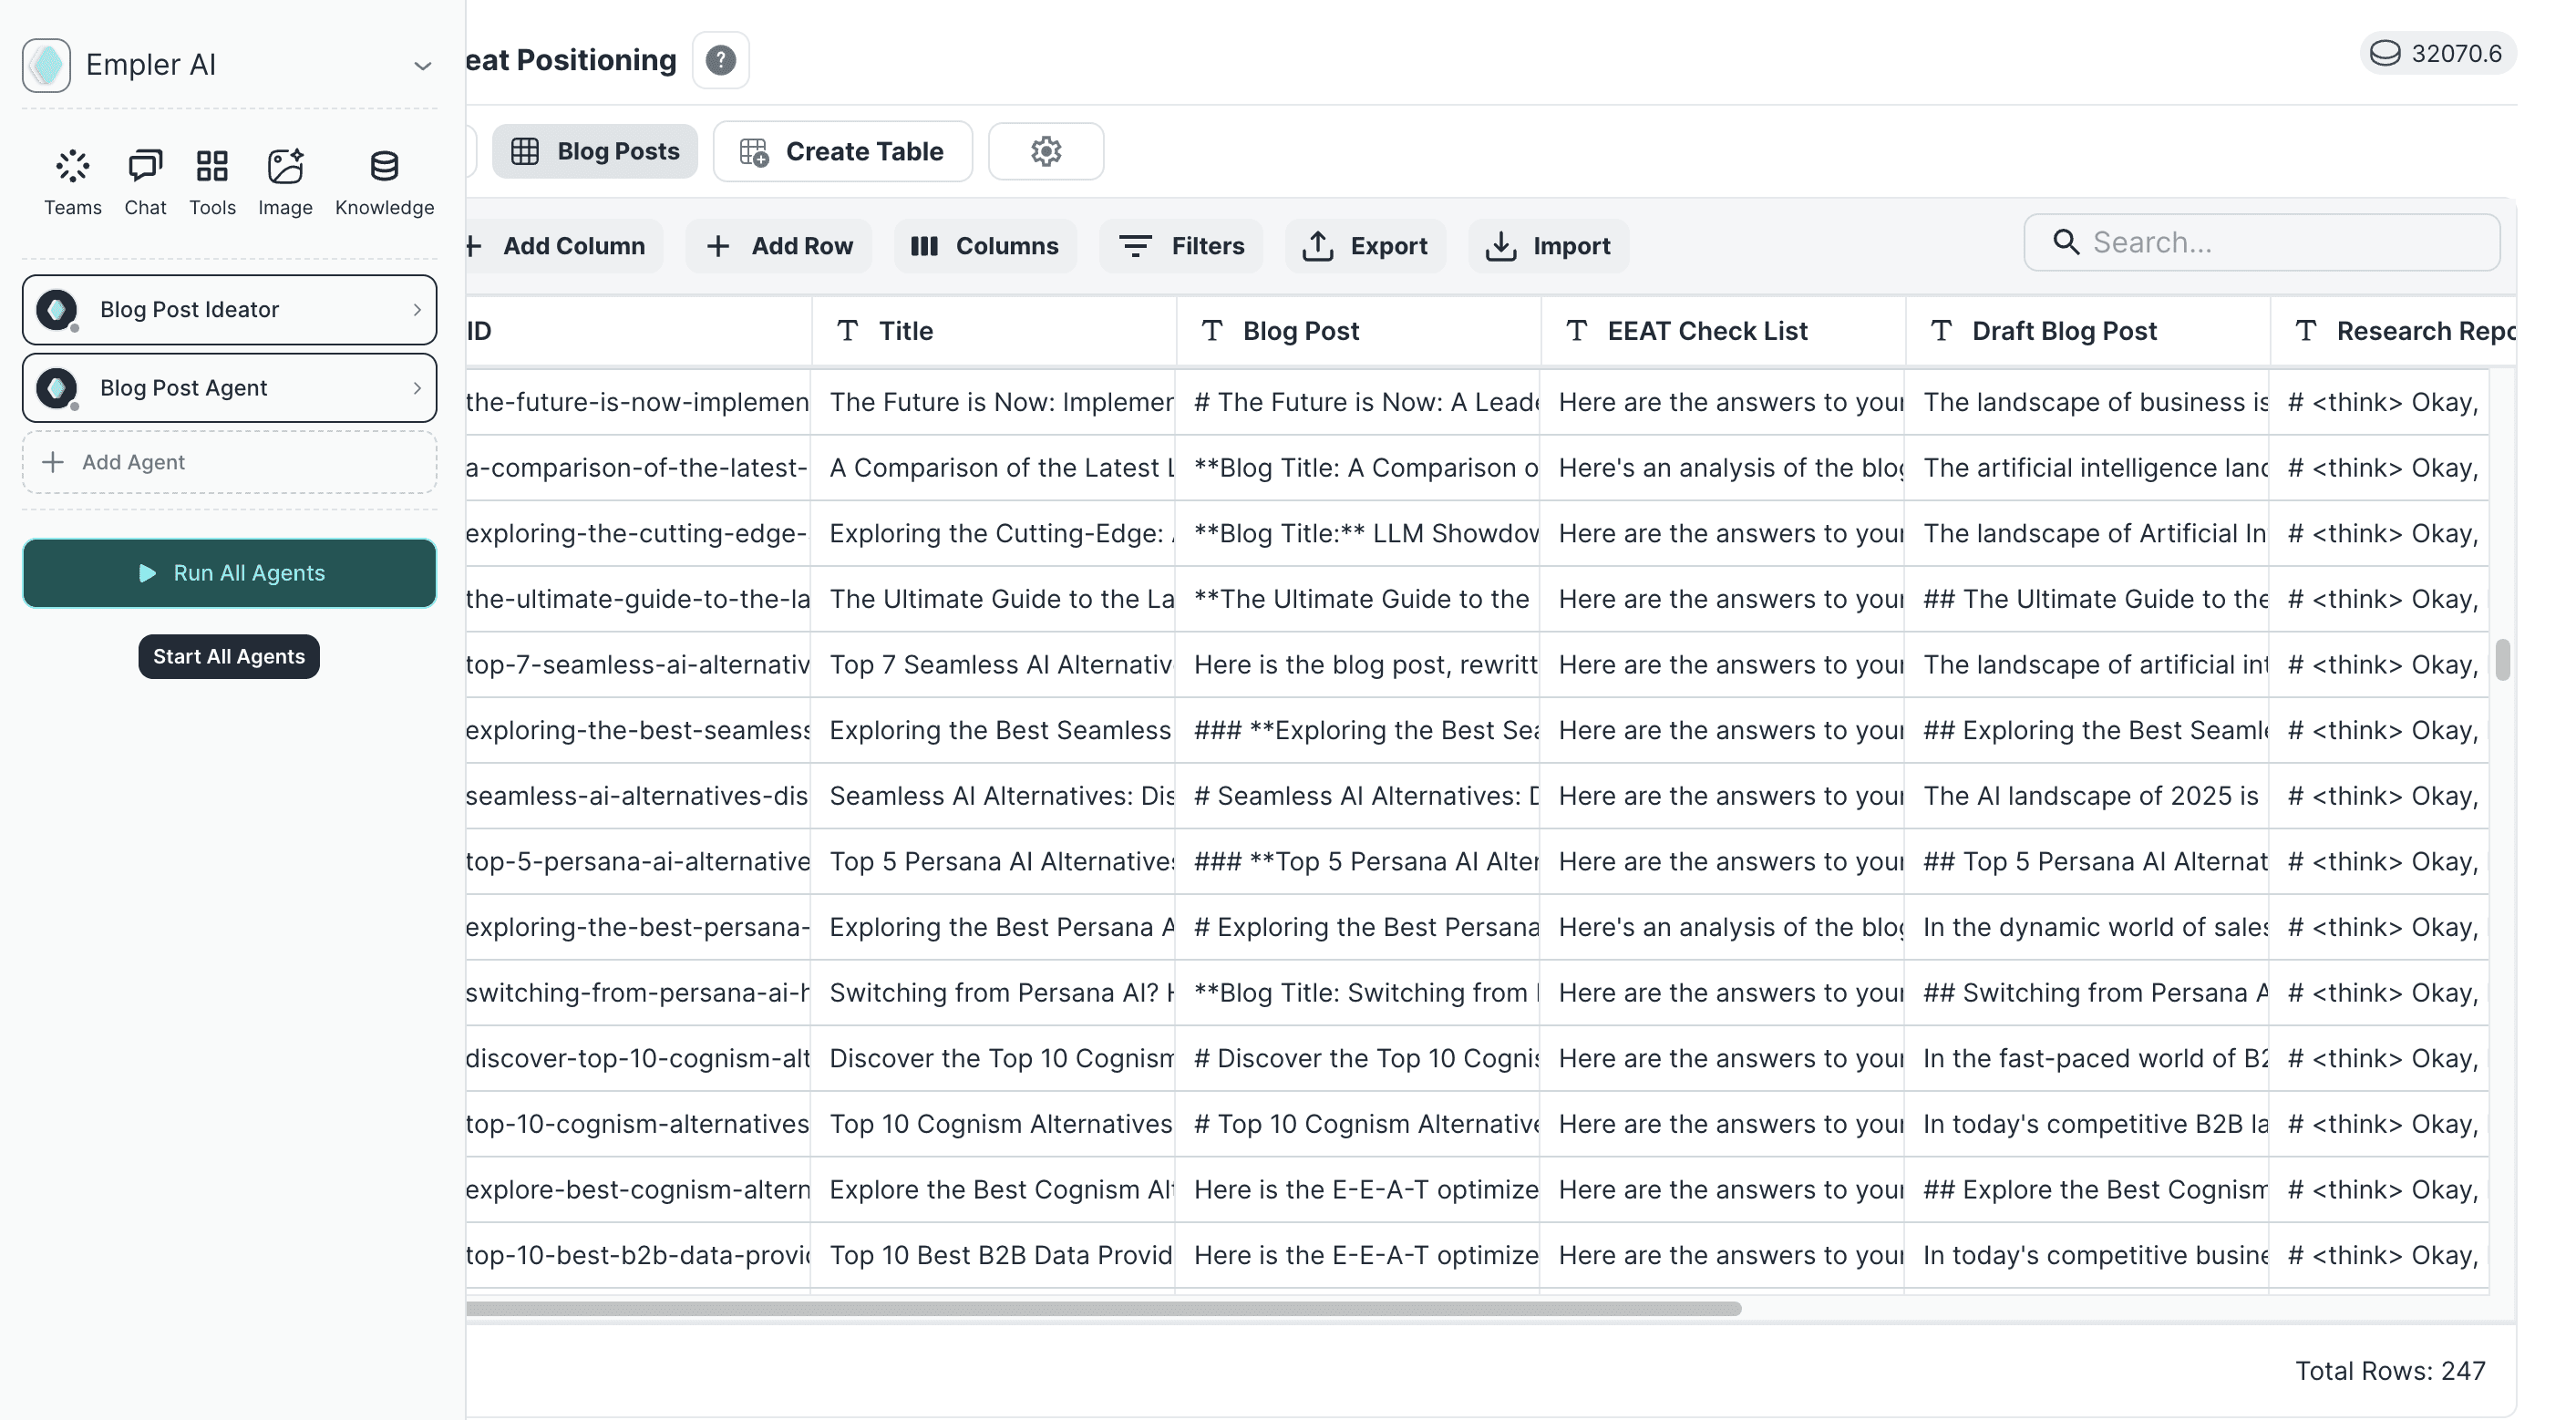The height and width of the screenshot is (1420, 2576).
Task: Select title cell 'Exploring the Best Seamless'
Action: (x=993, y=731)
